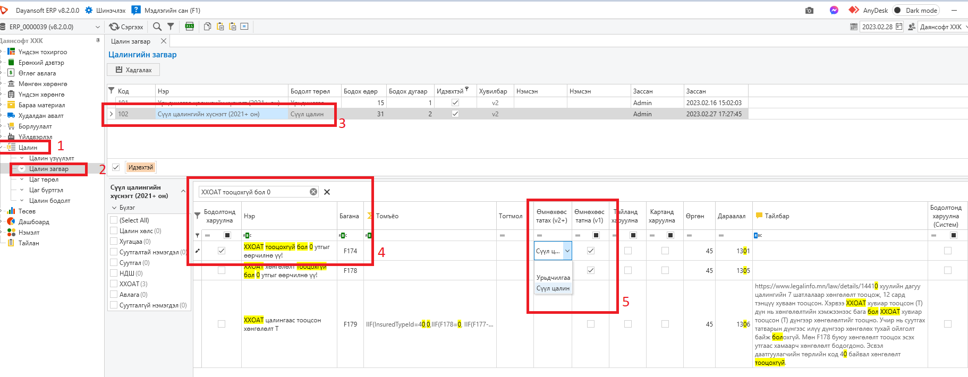Open the magnifier search tool
Screen dimensions: 968x377
157,27
